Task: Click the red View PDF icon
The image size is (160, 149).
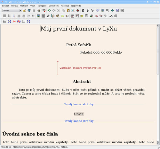Action: [14, 21]
